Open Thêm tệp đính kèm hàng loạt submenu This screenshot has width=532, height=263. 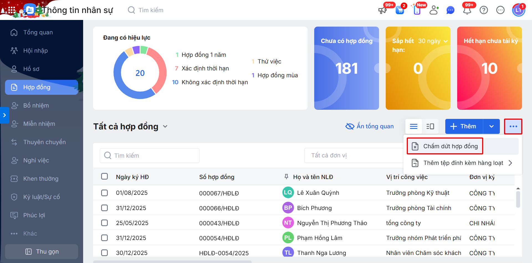(463, 163)
